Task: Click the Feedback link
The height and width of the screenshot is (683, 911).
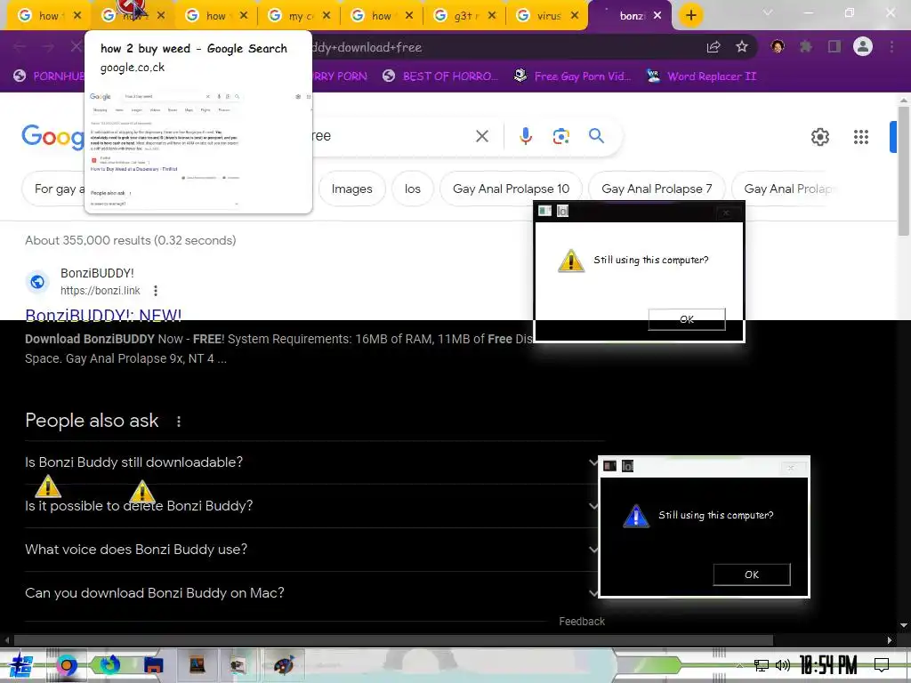Action: click(x=582, y=622)
